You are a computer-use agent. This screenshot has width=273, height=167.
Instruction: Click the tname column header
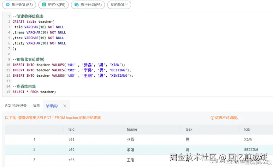pos(132,129)
